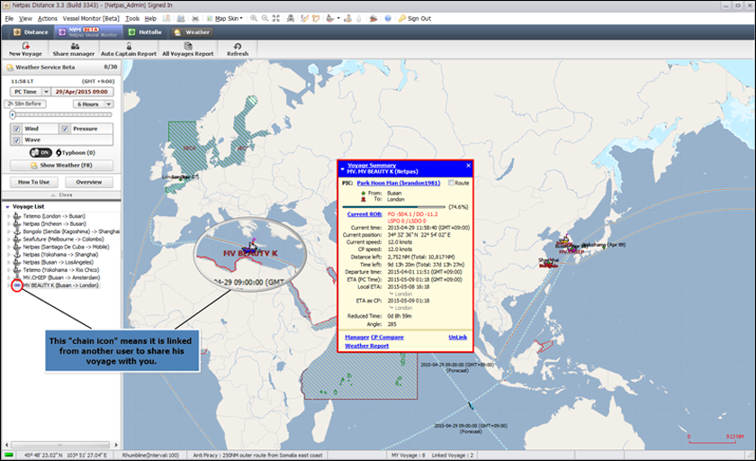Click the CP Compare link
The image size is (756, 461).
(x=387, y=337)
